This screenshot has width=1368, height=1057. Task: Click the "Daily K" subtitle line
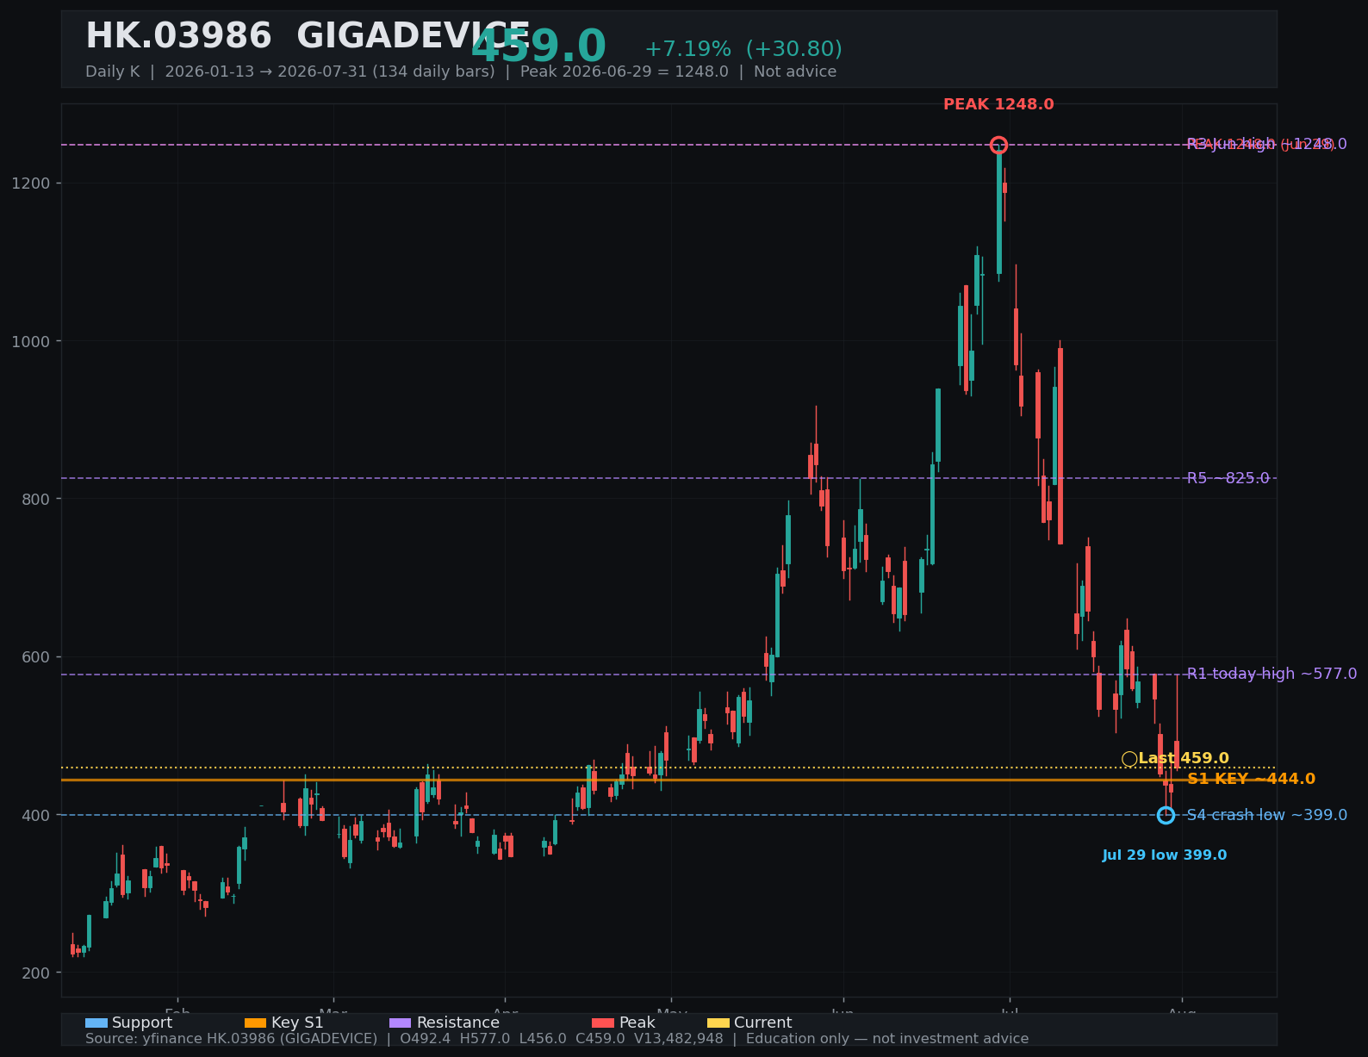click(461, 72)
